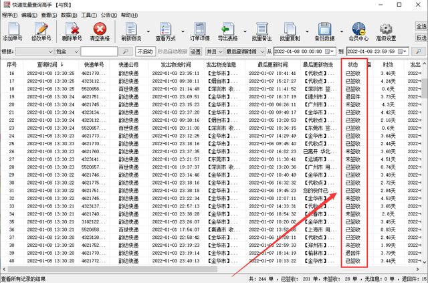428x283 pixels.
Task: Click the 备份数据 toolbar icon
Action: 324,29
